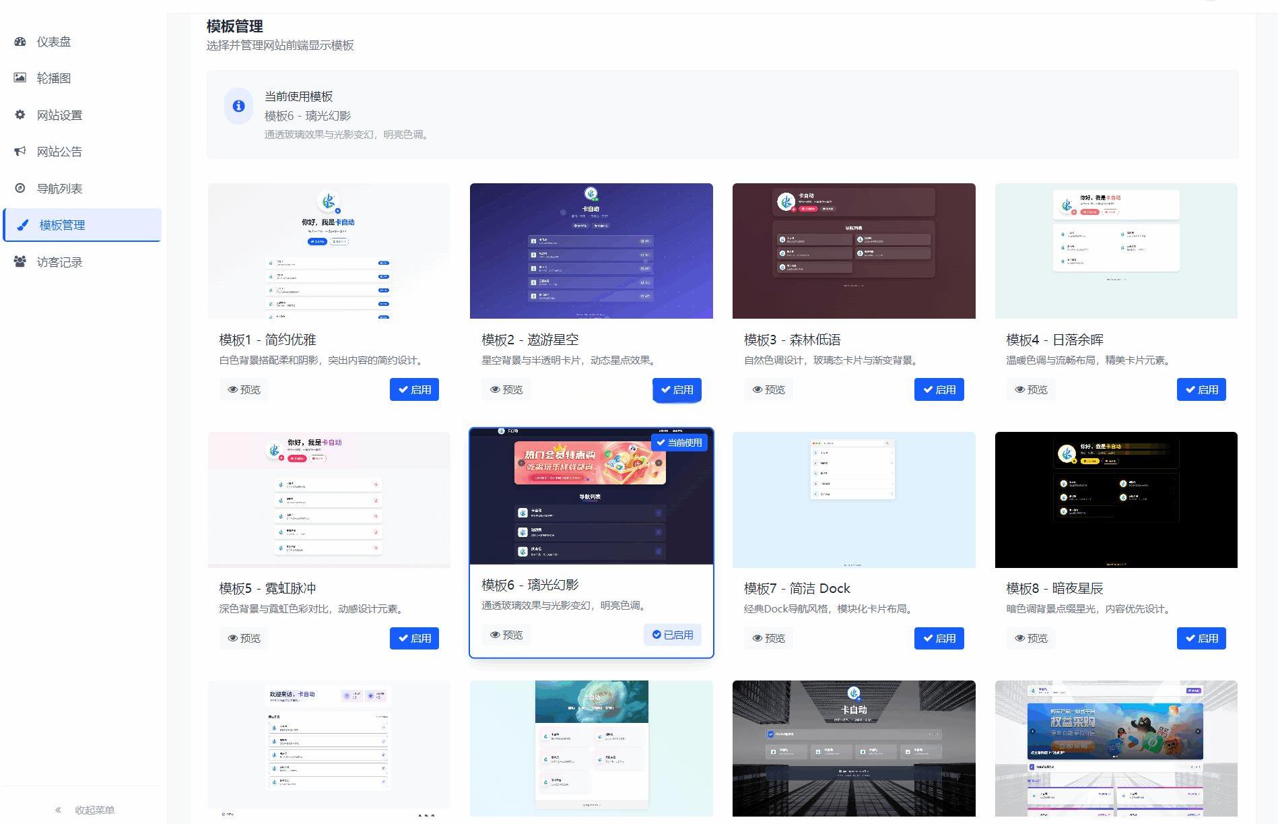Open the 模板4 日落余晖 thumbnail image
1278x824 pixels.
pyautogui.click(x=1116, y=251)
